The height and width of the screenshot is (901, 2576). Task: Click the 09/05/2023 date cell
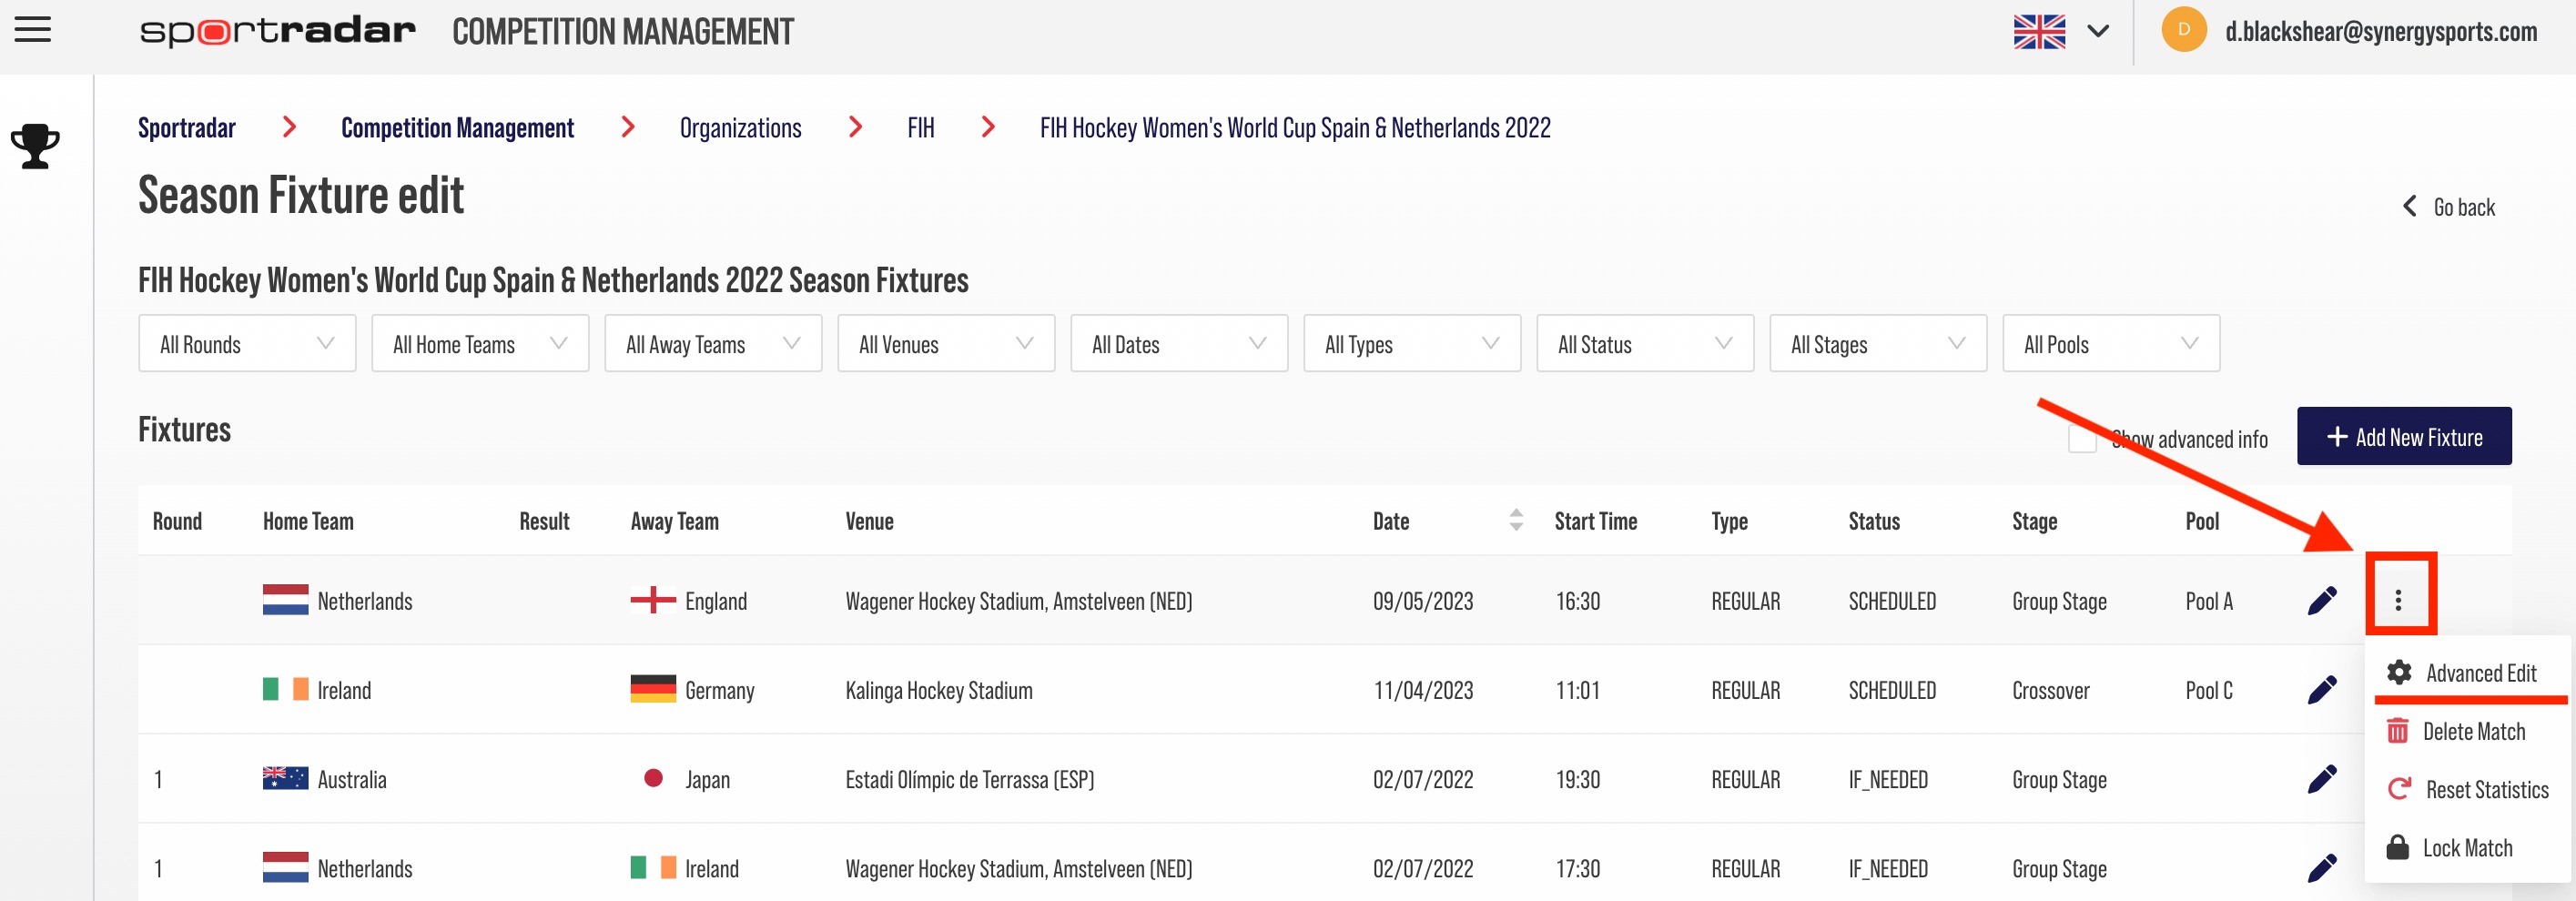coord(1422,601)
